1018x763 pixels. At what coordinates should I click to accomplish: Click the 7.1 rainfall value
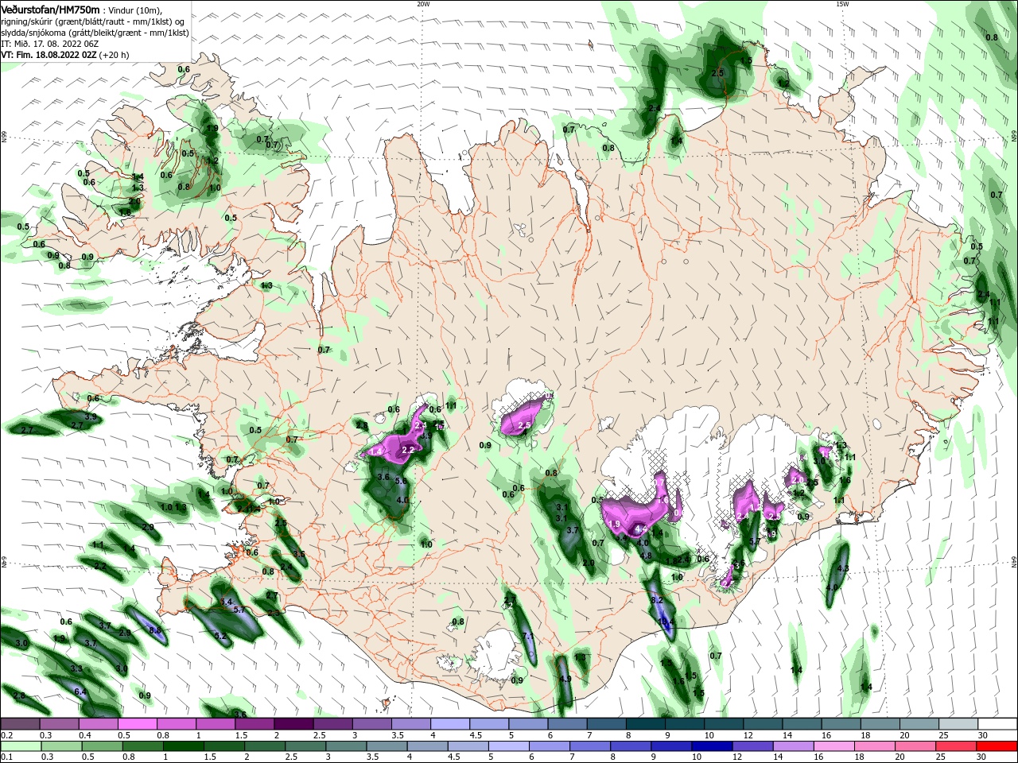[x=527, y=637]
